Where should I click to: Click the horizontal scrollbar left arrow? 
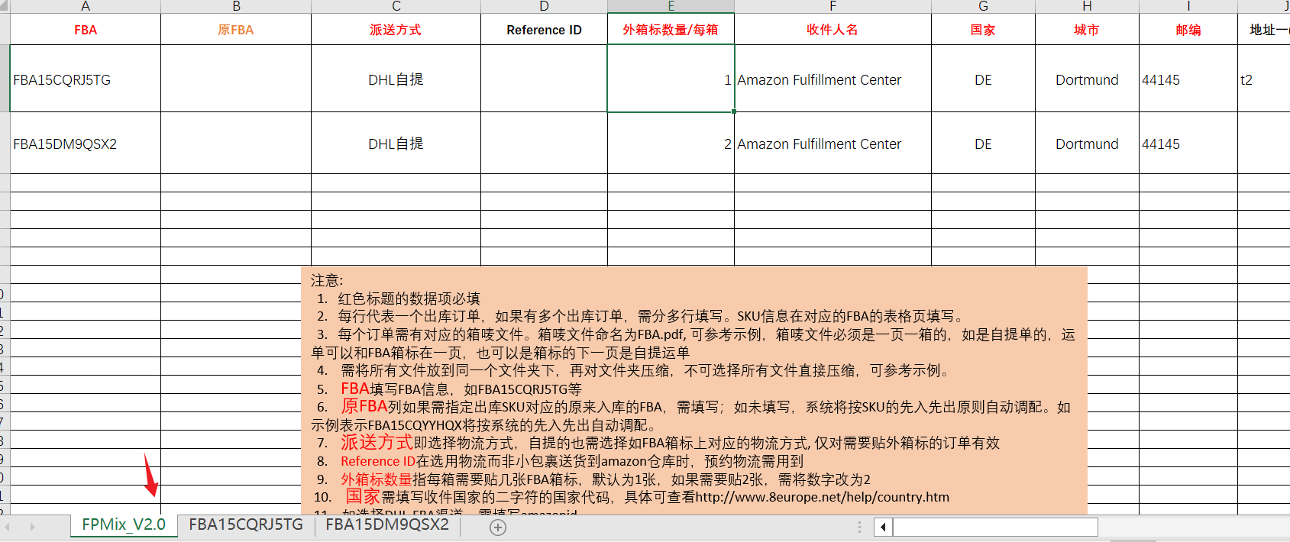point(884,527)
